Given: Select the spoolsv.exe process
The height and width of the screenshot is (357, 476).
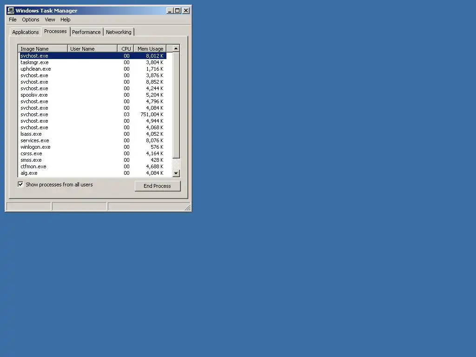Looking at the screenshot, I should tap(93, 95).
